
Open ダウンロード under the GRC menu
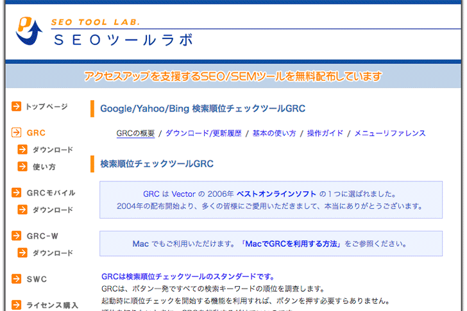point(53,149)
